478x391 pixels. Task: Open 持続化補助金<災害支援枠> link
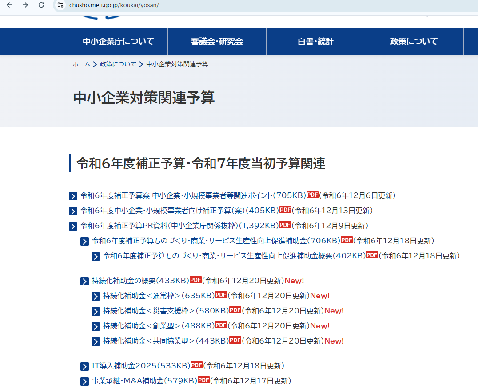click(x=166, y=311)
